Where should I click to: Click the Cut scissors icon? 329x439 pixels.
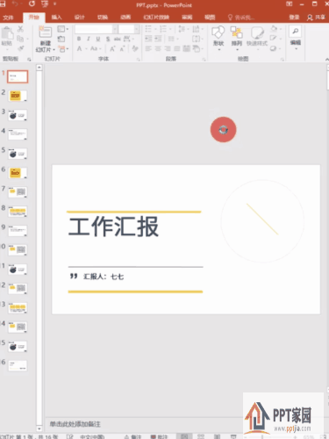click(20, 29)
